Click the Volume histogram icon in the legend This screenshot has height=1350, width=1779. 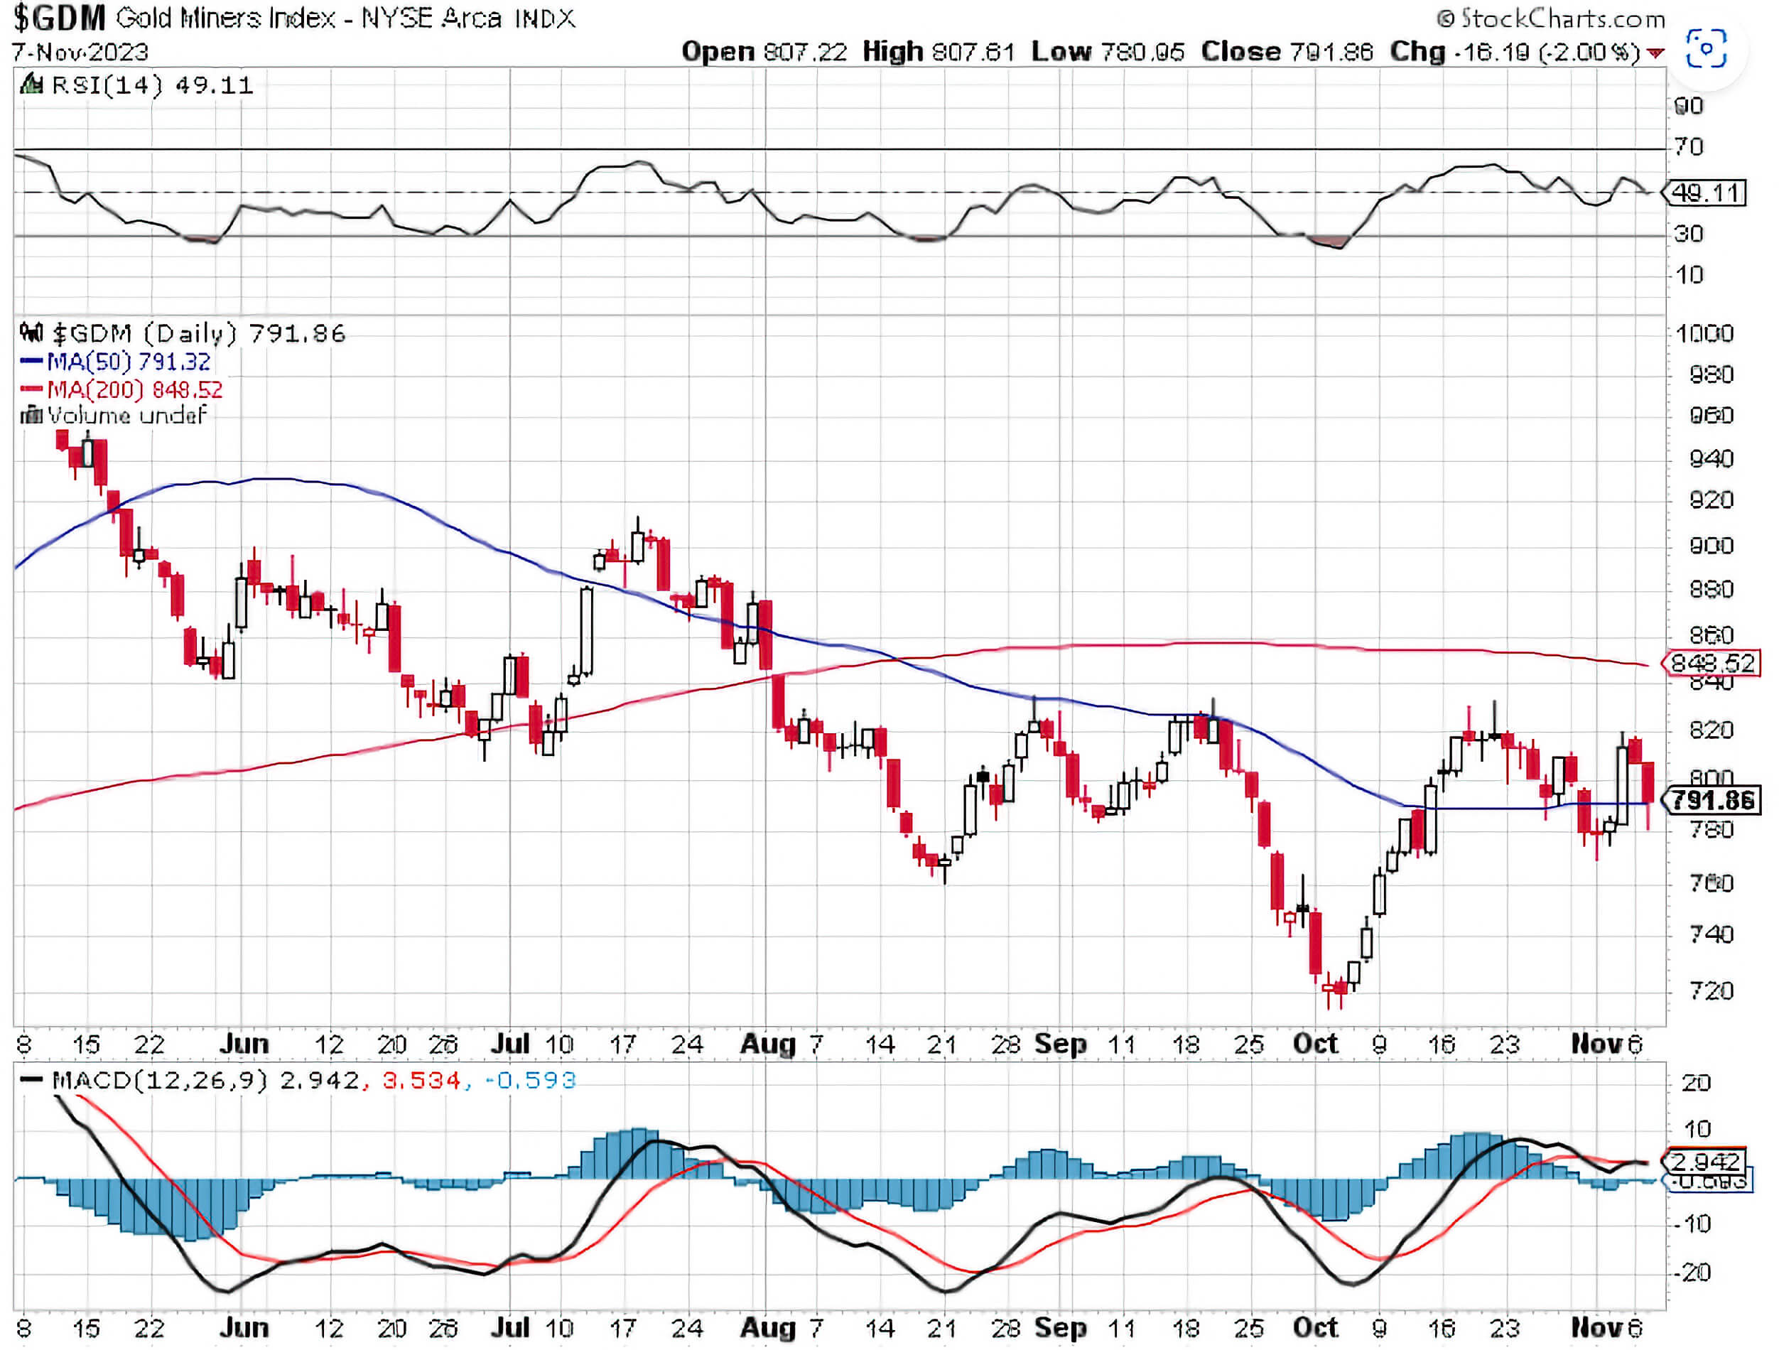pyautogui.click(x=32, y=416)
